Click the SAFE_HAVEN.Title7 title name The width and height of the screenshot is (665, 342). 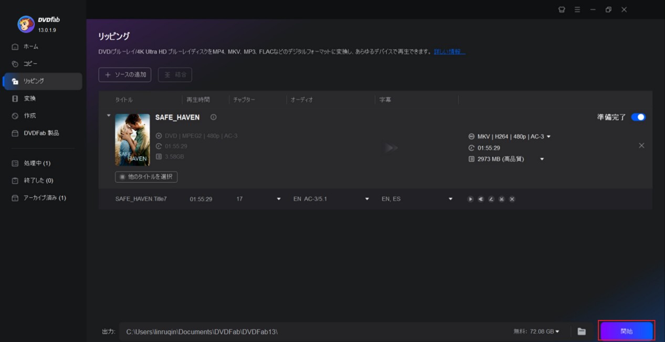point(141,199)
